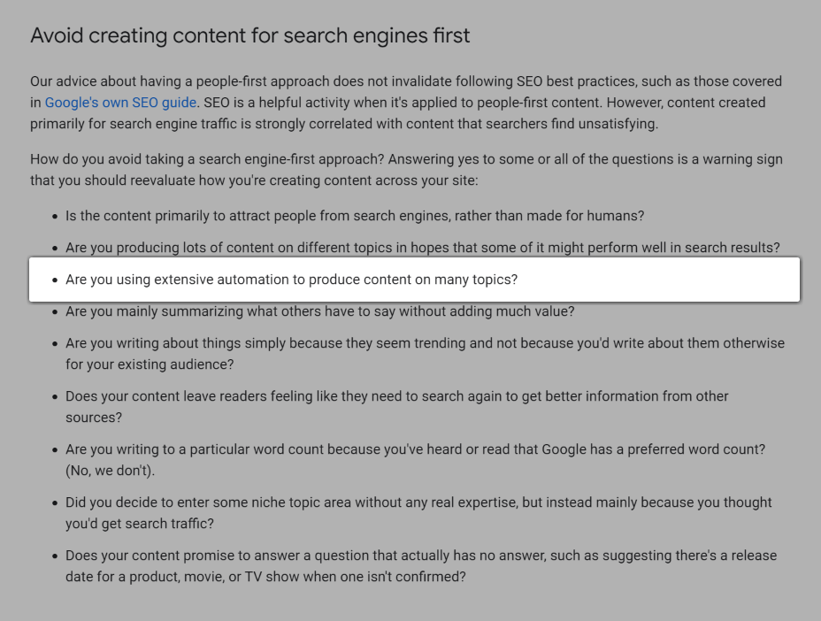Click the bullet about mainly summarizing others
This screenshot has width=821, height=621.
coord(319,311)
